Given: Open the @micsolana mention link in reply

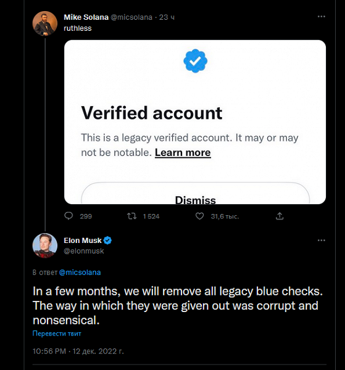Looking at the screenshot, I should click(x=80, y=273).
